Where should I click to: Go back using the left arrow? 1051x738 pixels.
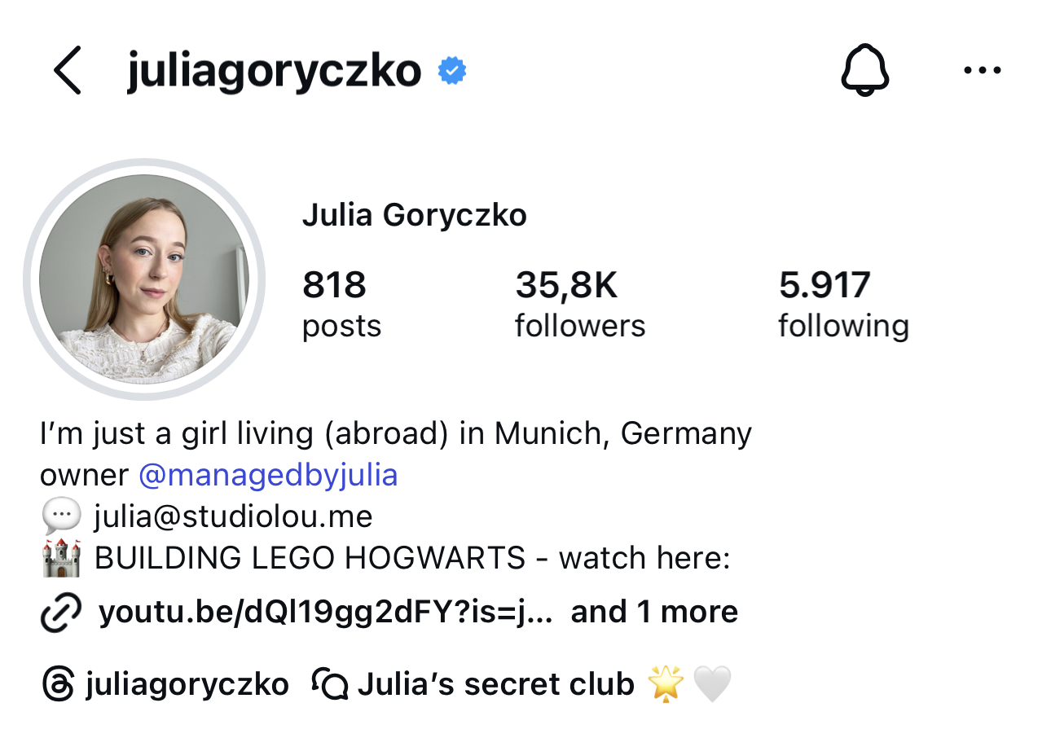click(x=68, y=71)
